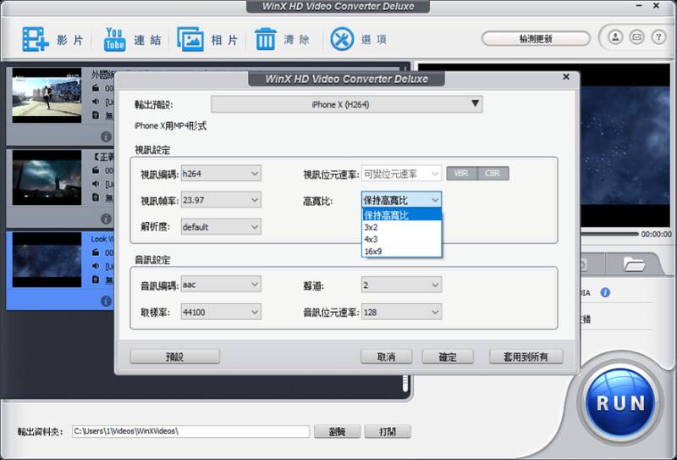Close the settings dialog with X
This screenshot has height=460, width=677.
pyautogui.click(x=566, y=77)
